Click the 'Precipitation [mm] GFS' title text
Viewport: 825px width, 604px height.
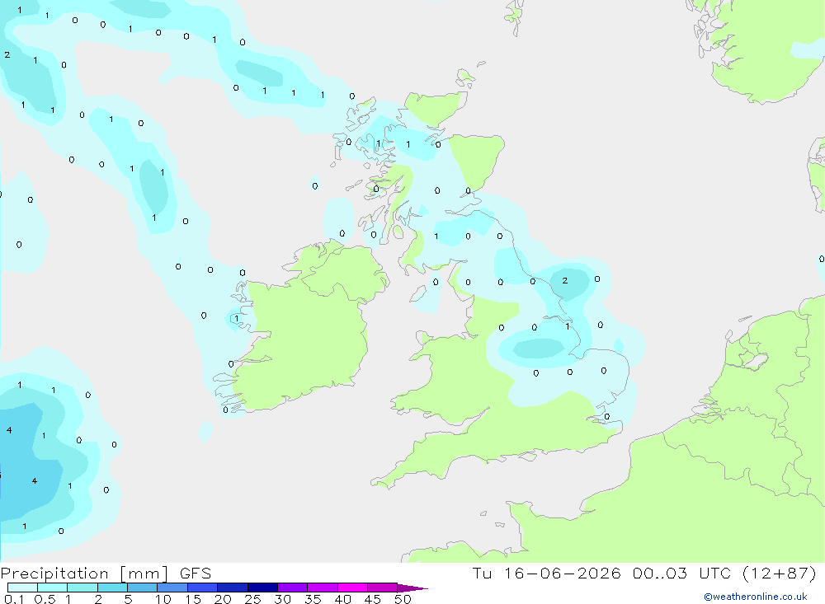(106, 574)
